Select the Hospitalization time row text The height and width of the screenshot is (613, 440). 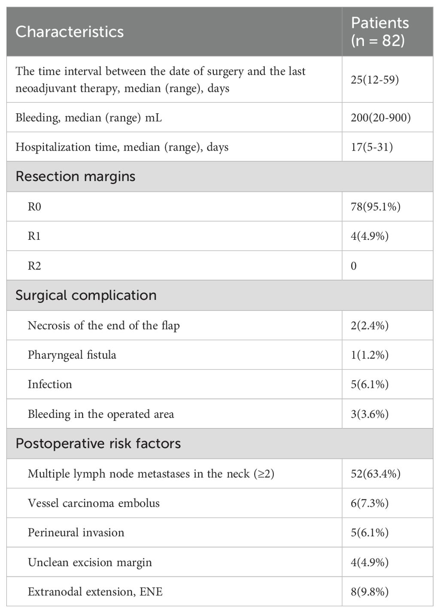click(x=122, y=147)
